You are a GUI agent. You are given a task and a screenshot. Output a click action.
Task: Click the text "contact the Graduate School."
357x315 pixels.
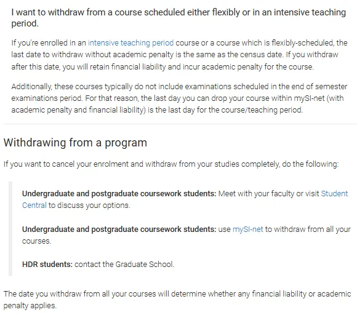tap(124, 265)
